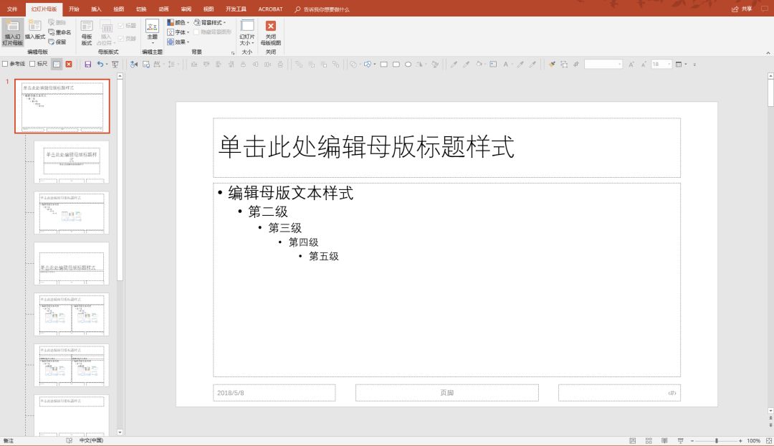The width and height of the screenshot is (774, 446).
Task: Select the Rename (重命名) master icon
Action: (x=61, y=32)
